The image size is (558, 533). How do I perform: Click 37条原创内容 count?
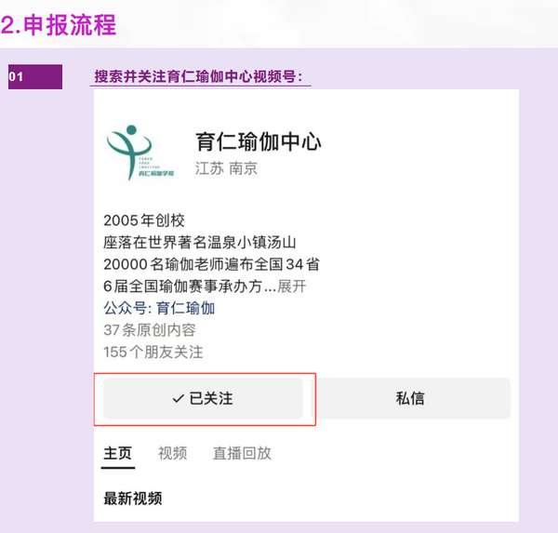(x=150, y=330)
